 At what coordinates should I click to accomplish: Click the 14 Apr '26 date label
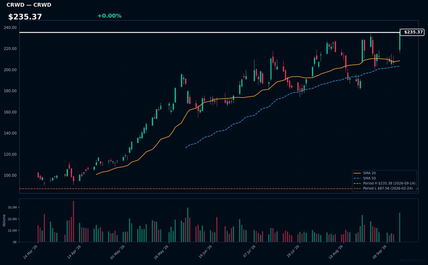[x=74, y=252]
